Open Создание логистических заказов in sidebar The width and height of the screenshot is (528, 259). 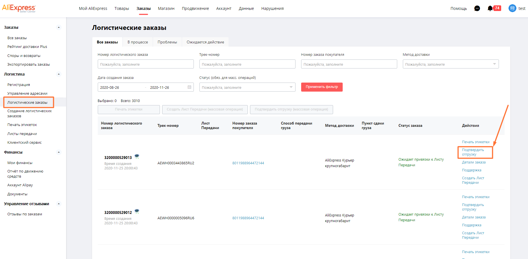pyautogui.click(x=29, y=113)
